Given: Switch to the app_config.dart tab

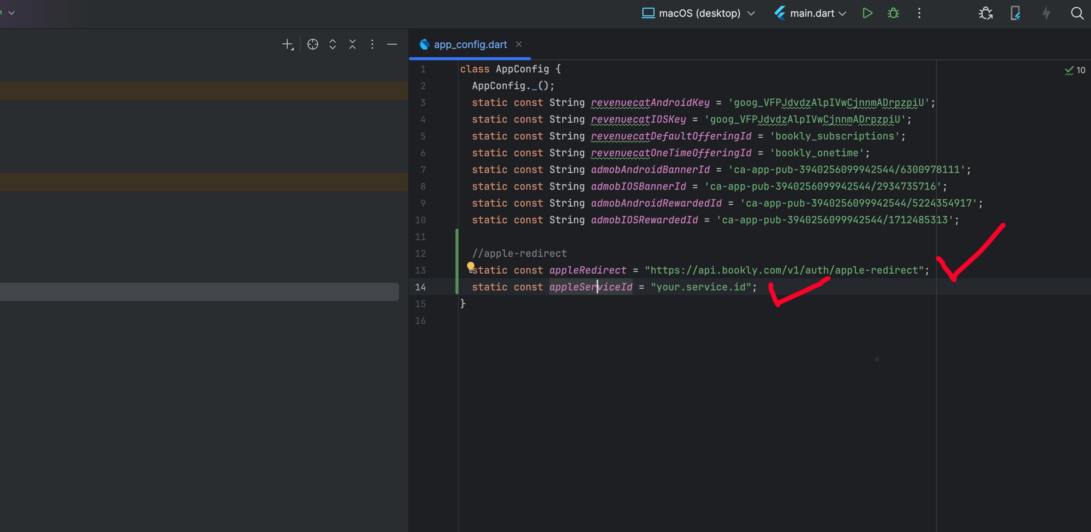Looking at the screenshot, I should (x=470, y=45).
